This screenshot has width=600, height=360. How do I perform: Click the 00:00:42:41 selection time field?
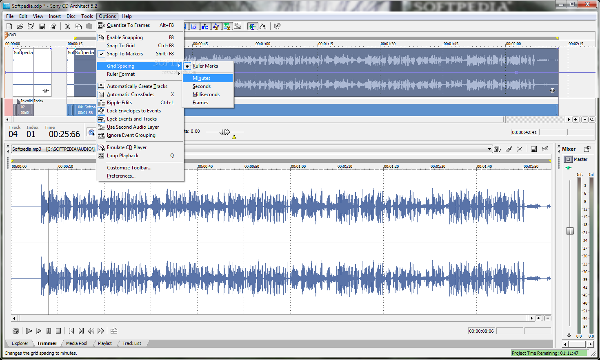click(x=525, y=132)
